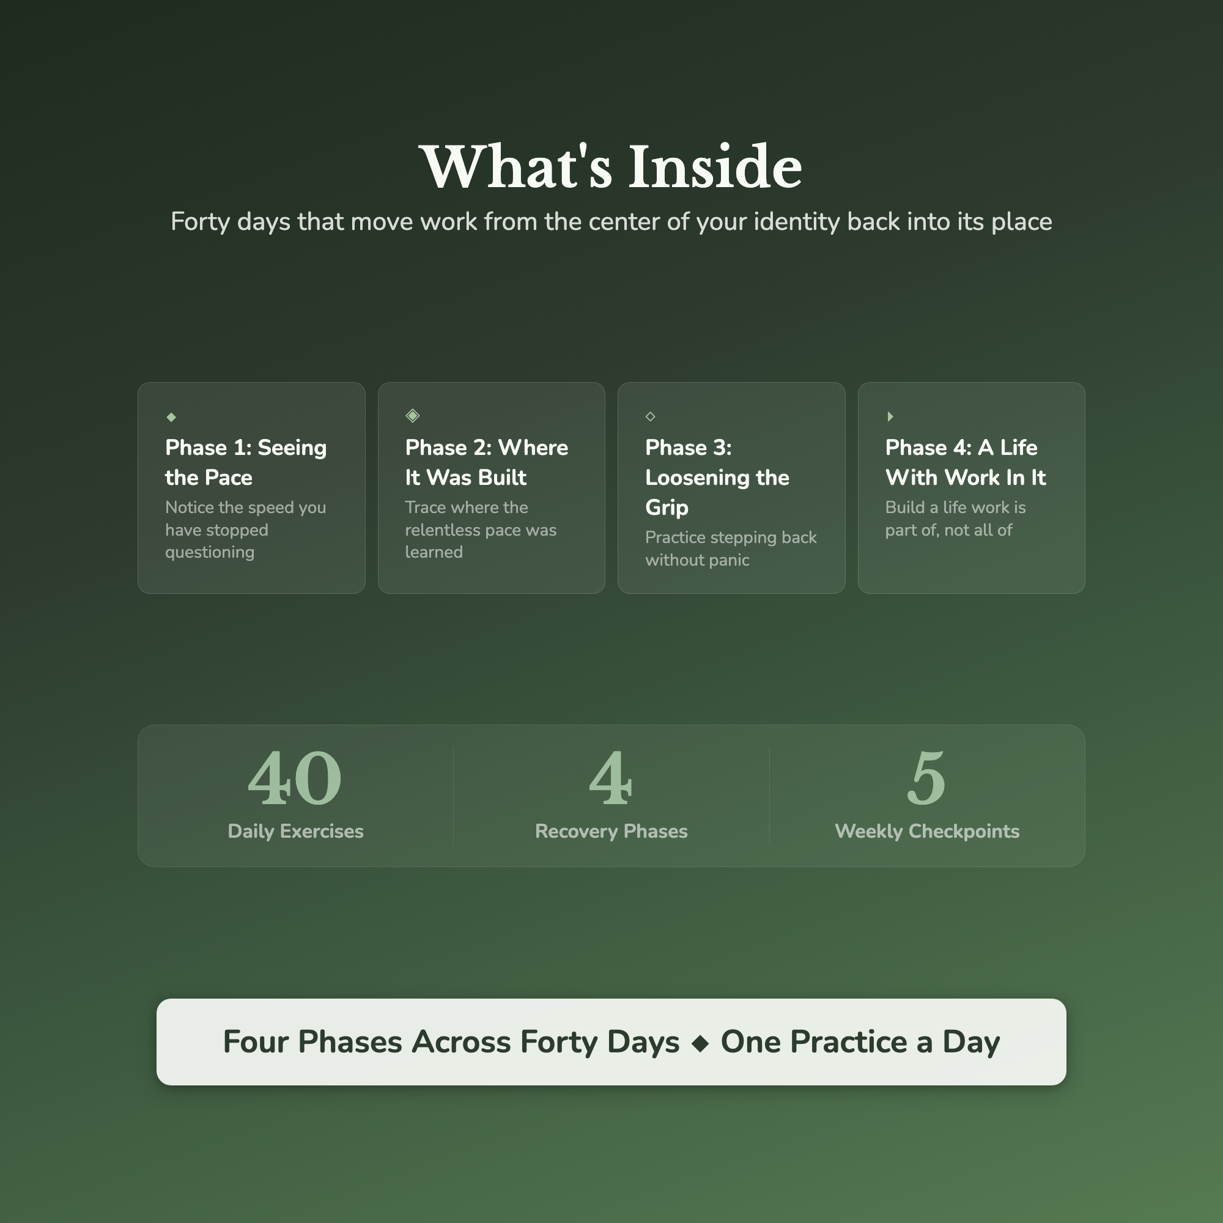The height and width of the screenshot is (1223, 1223).
Task: Open the Phase 4: A Life With Work In It heading
Action: 966,462
